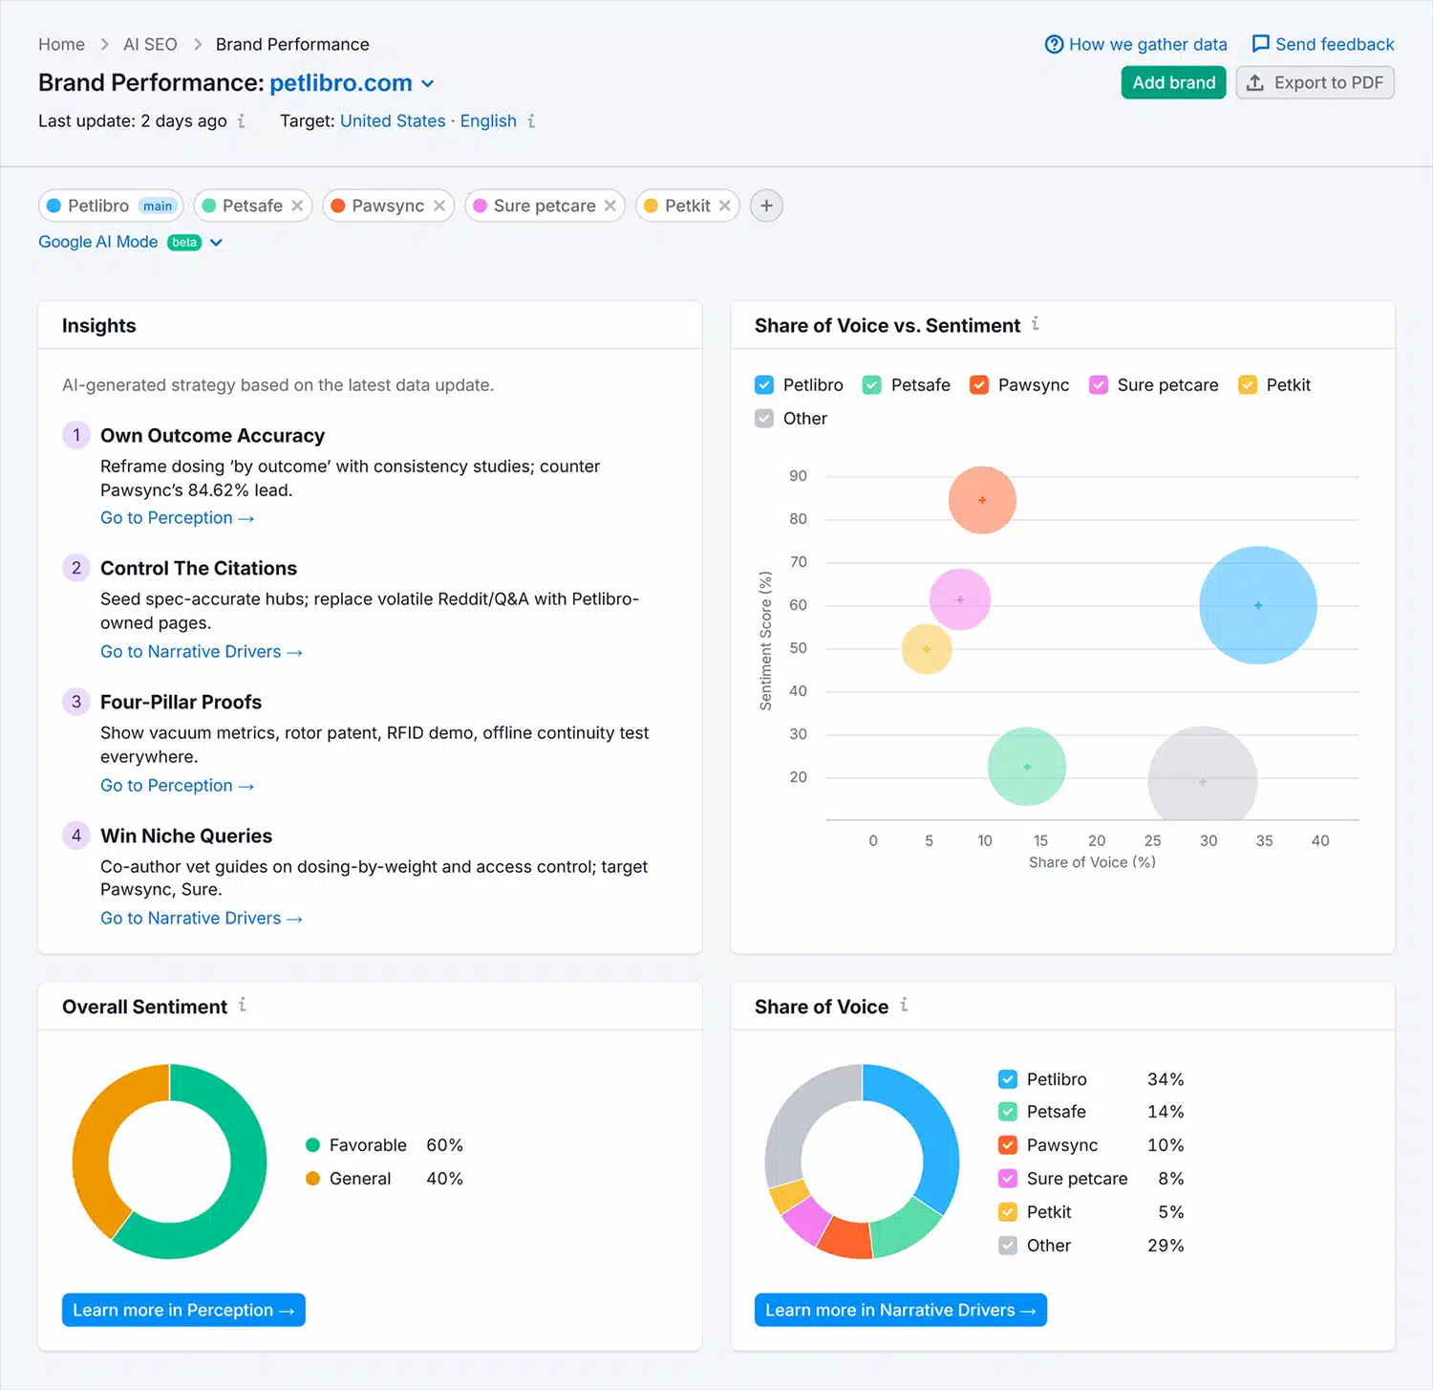Uncheck Sure petcare in scatter chart legend
1433x1390 pixels.
[1099, 385]
